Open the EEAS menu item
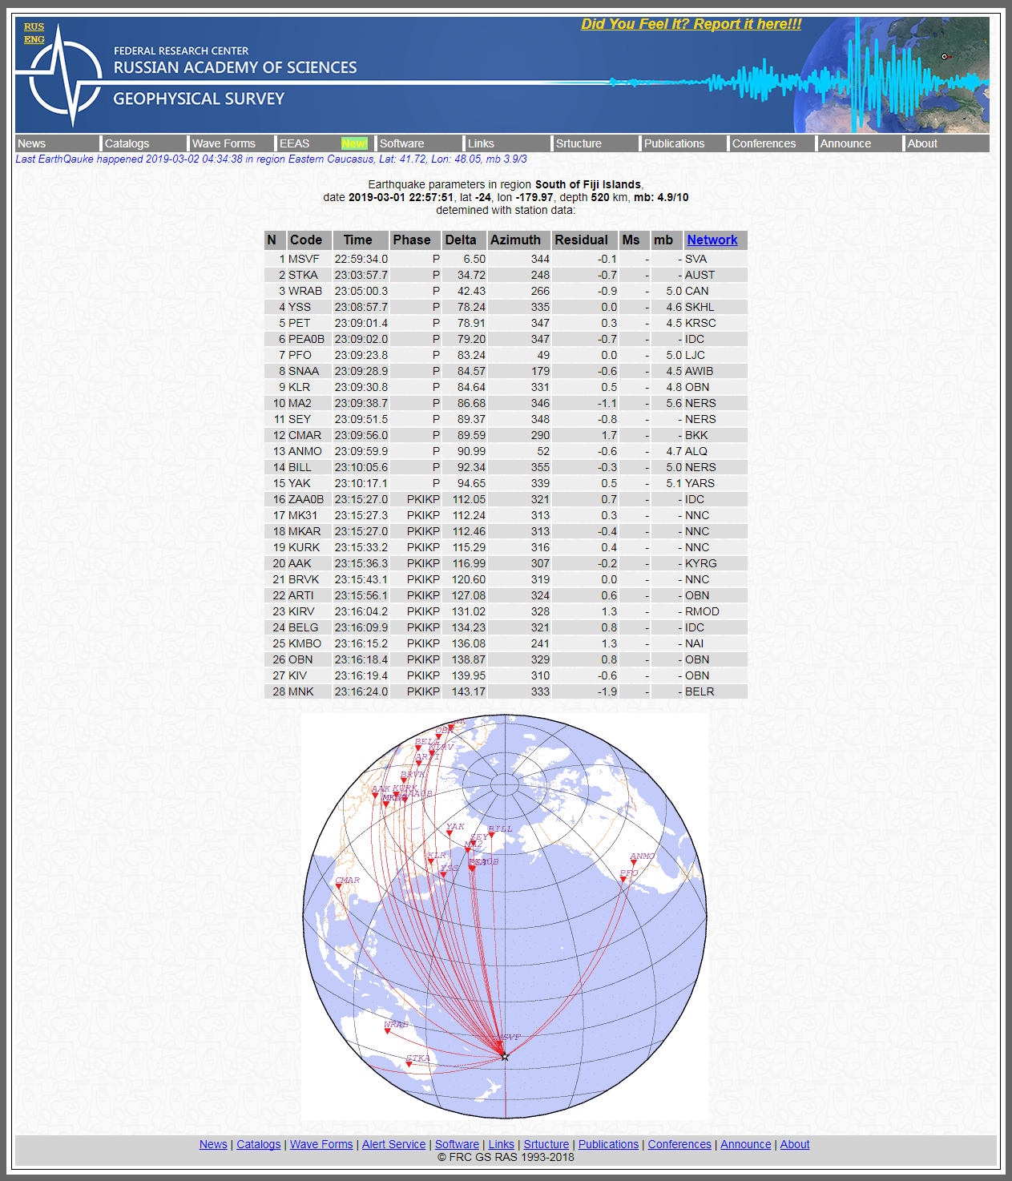 coord(294,143)
